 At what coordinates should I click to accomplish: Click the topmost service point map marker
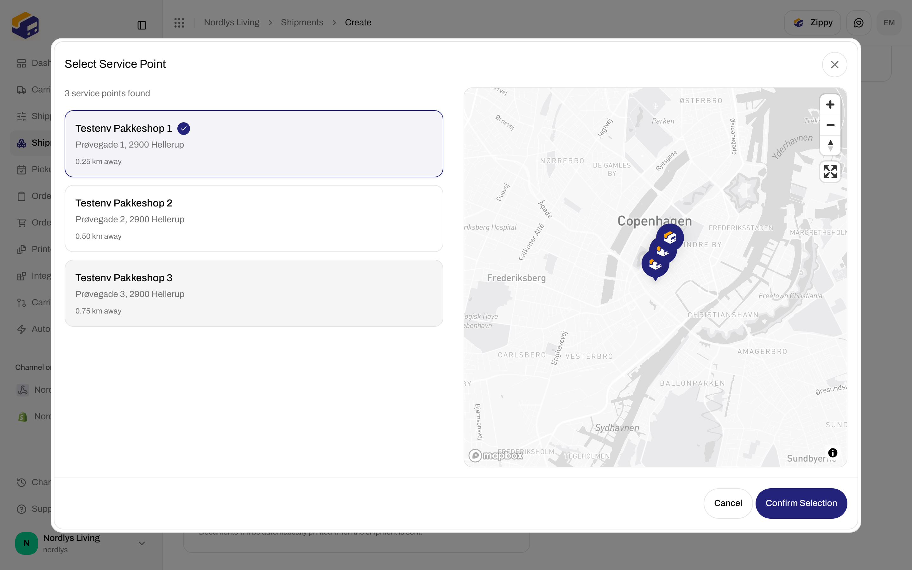pos(670,237)
